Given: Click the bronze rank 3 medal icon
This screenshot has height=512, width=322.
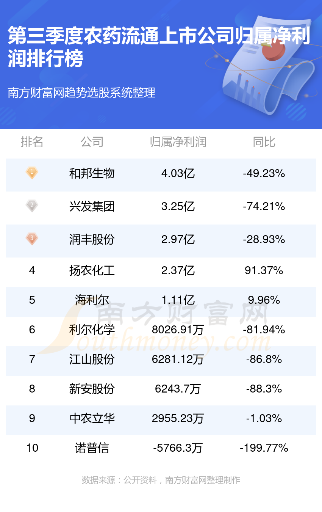Looking at the screenshot, I should (x=32, y=239).
